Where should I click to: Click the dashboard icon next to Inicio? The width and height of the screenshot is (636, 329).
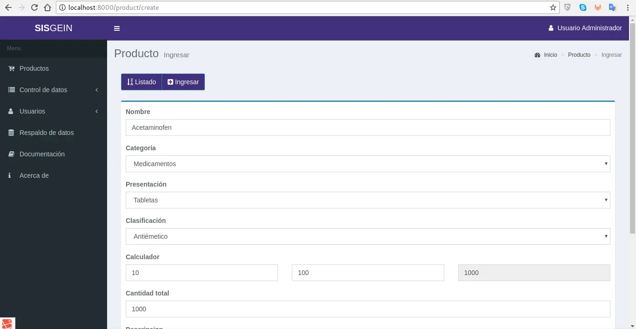[537, 55]
